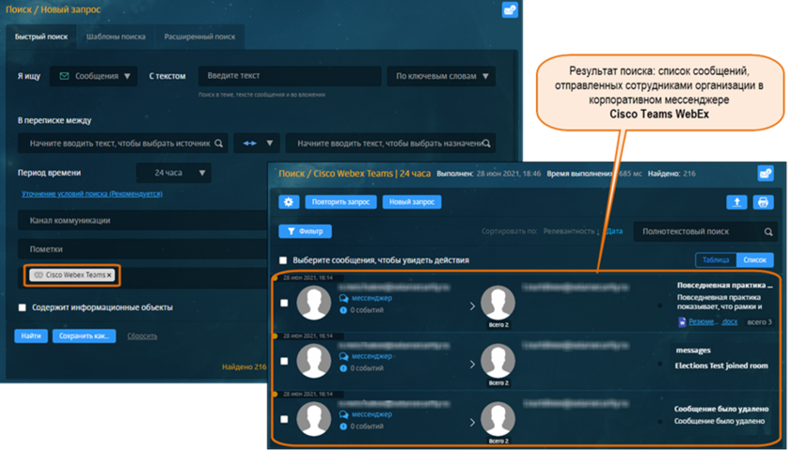
Task: Remove the Cisco Webex Teams tag
Action: tap(109, 275)
